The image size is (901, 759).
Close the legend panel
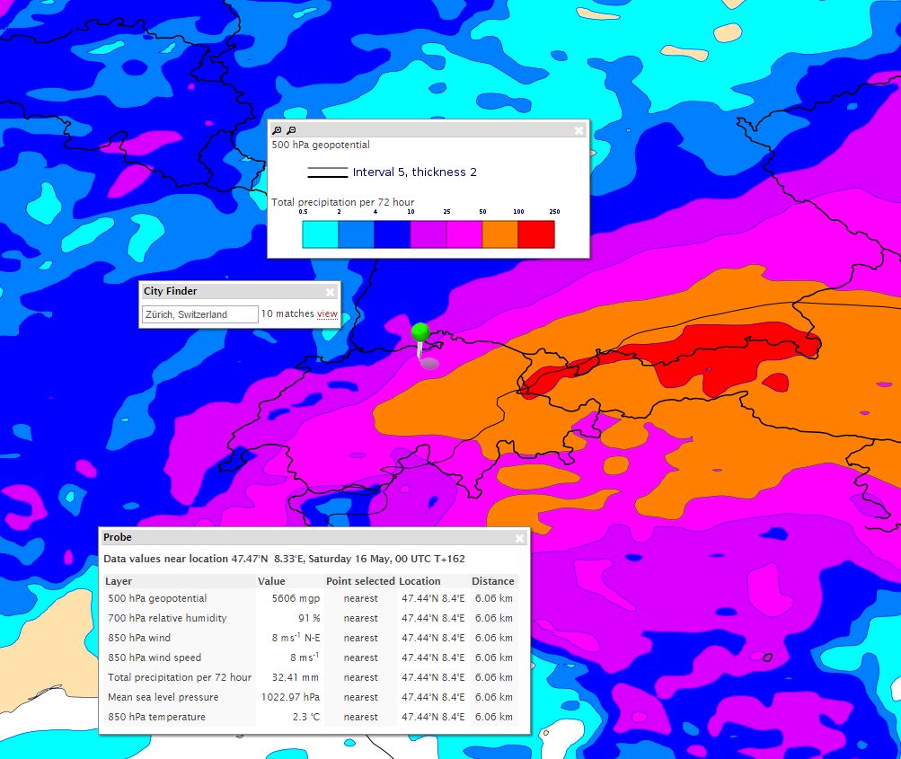pyautogui.click(x=579, y=130)
